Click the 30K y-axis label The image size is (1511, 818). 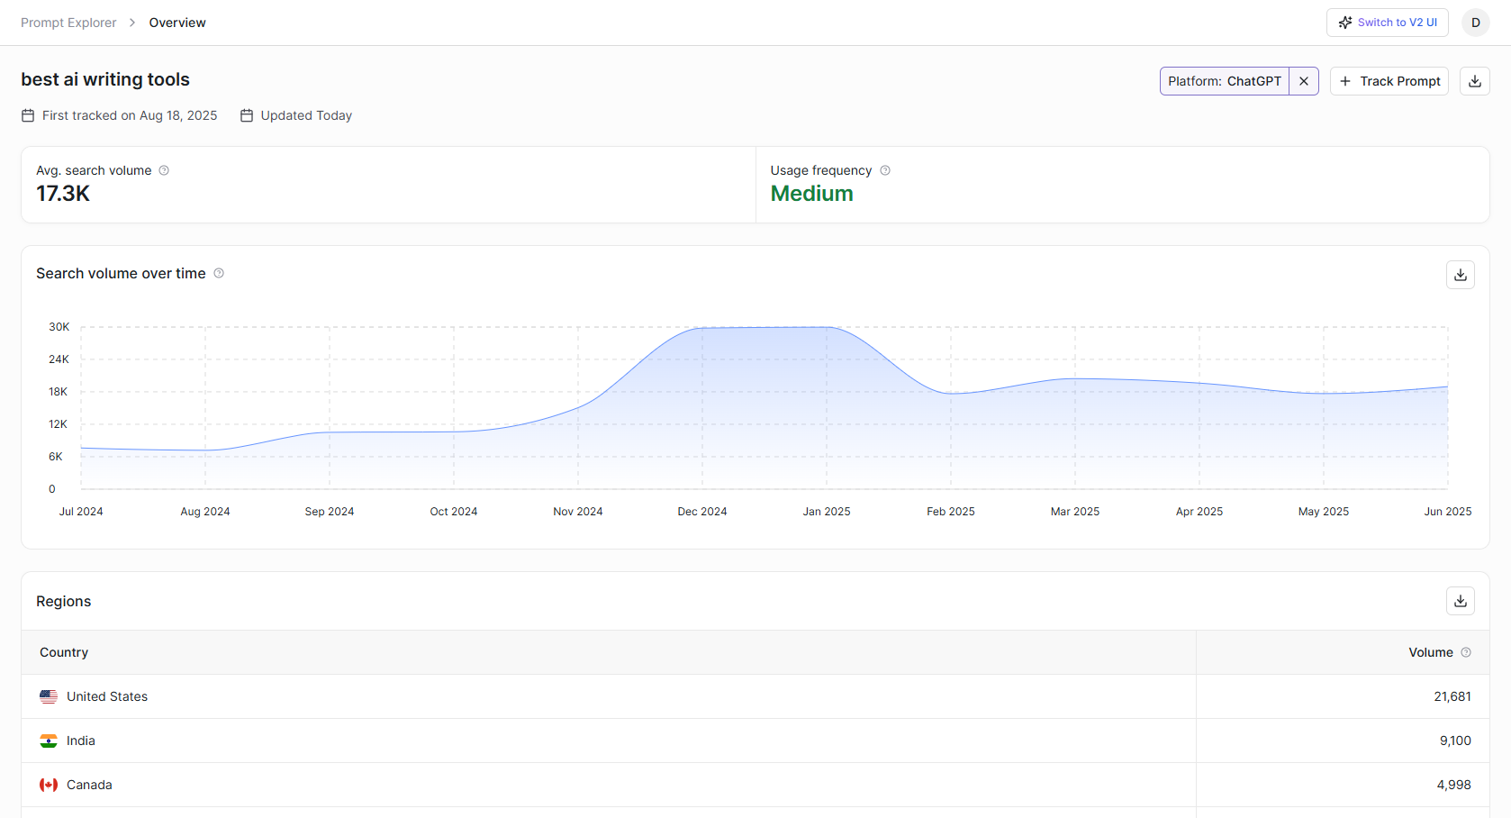[59, 327]
